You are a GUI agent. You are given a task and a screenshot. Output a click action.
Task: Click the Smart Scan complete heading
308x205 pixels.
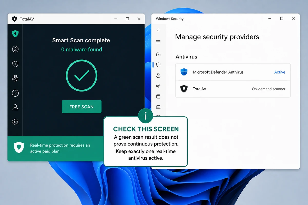tap(81, 40)
